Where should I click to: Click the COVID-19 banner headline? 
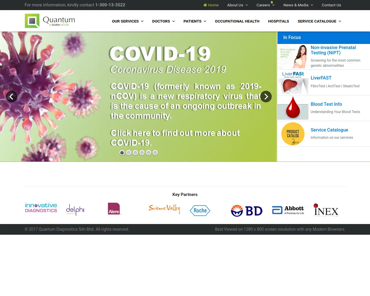pyautogui.click(x=160, y=54)
